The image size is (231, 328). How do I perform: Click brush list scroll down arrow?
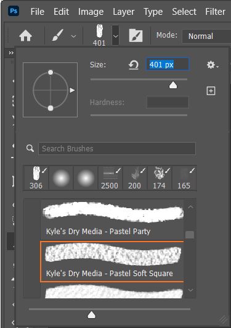pyautogui.click(x=190, y=290)
